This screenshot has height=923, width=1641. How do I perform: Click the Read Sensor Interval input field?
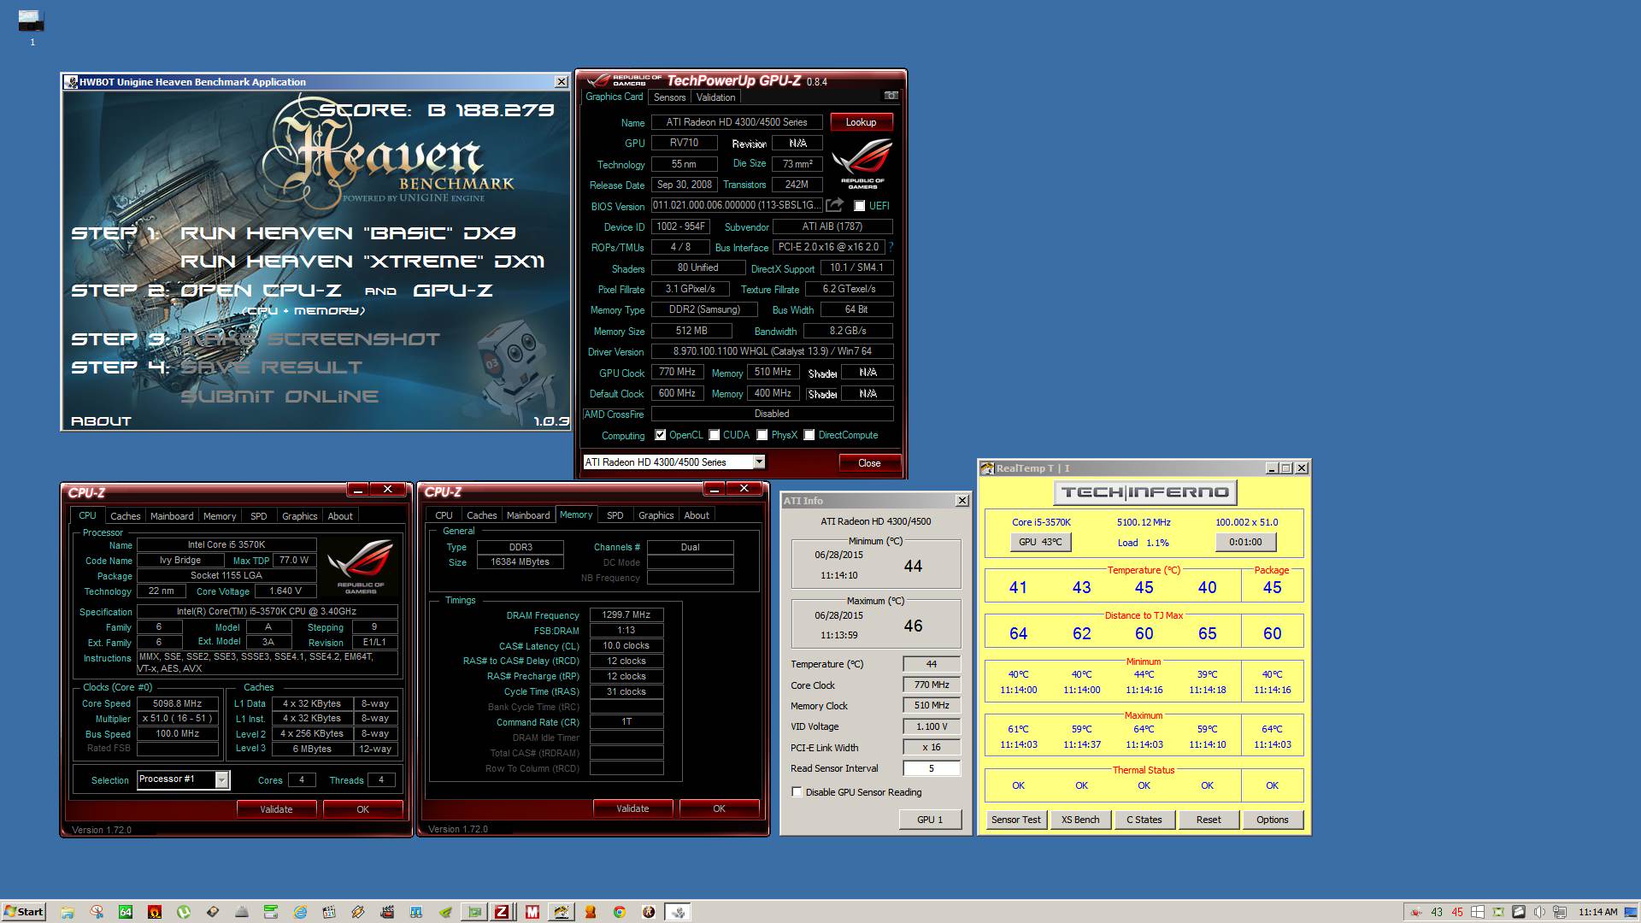pos(931,768)
